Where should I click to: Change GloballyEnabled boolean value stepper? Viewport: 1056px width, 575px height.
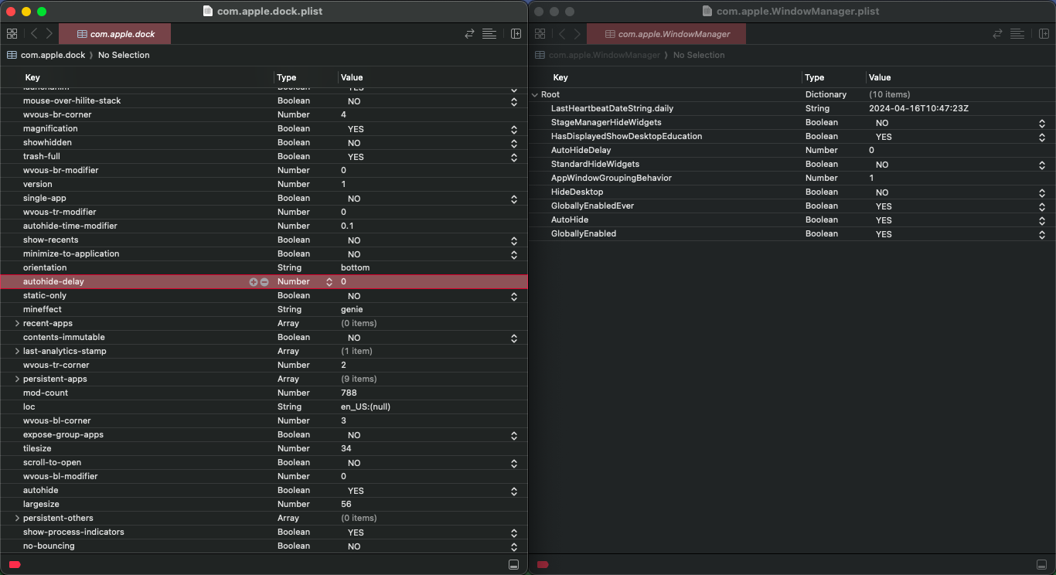pos(1042,234)
